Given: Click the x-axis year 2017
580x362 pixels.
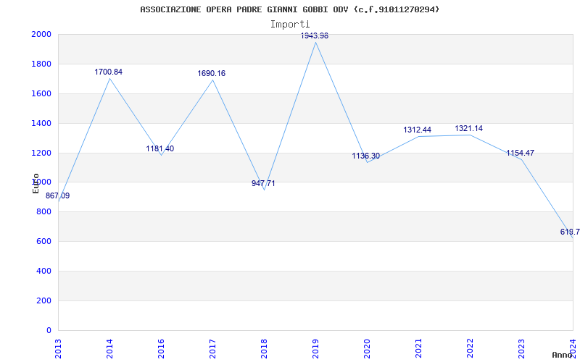Looking at the screenshot, I should point(212,348).
